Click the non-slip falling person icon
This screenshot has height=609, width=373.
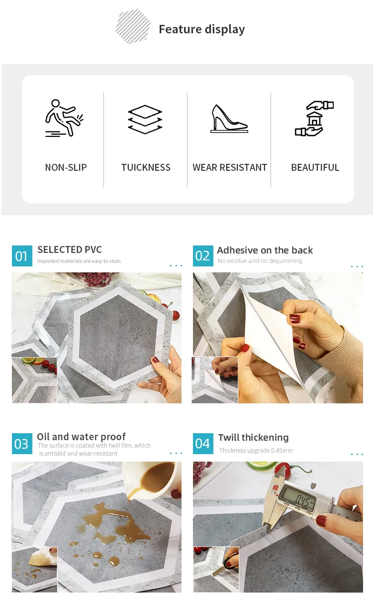[x=64, y=118]
